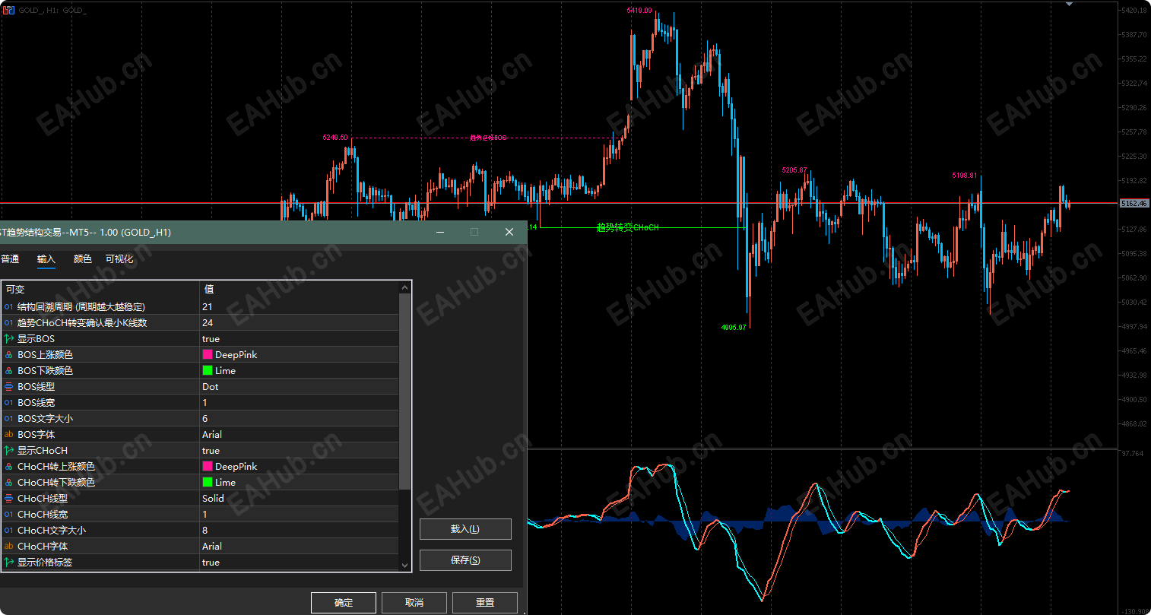Open the CHoCH转下跌颜色 Lime color dropdown

299,483
